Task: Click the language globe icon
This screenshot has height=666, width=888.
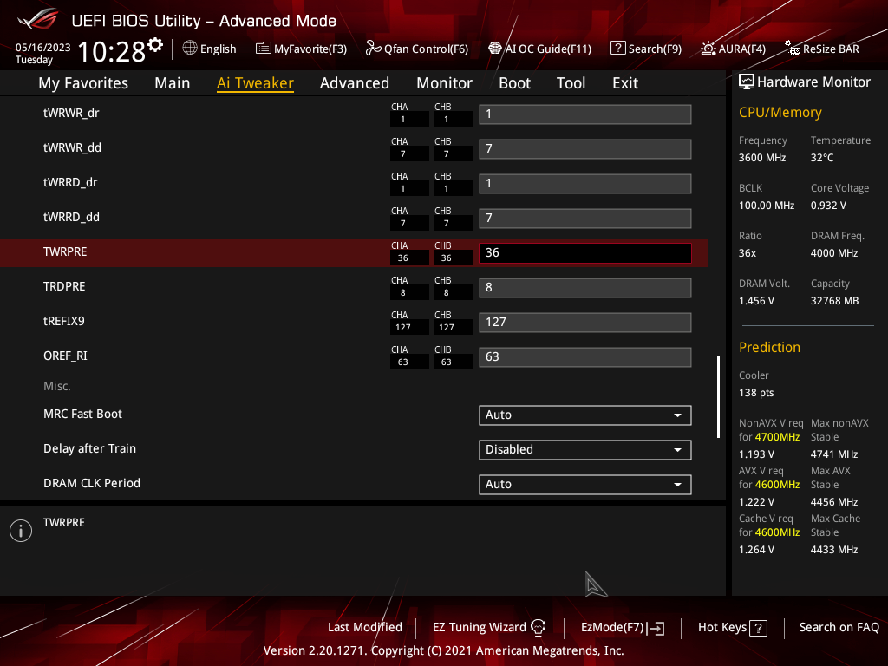Action: click(190, 49)
